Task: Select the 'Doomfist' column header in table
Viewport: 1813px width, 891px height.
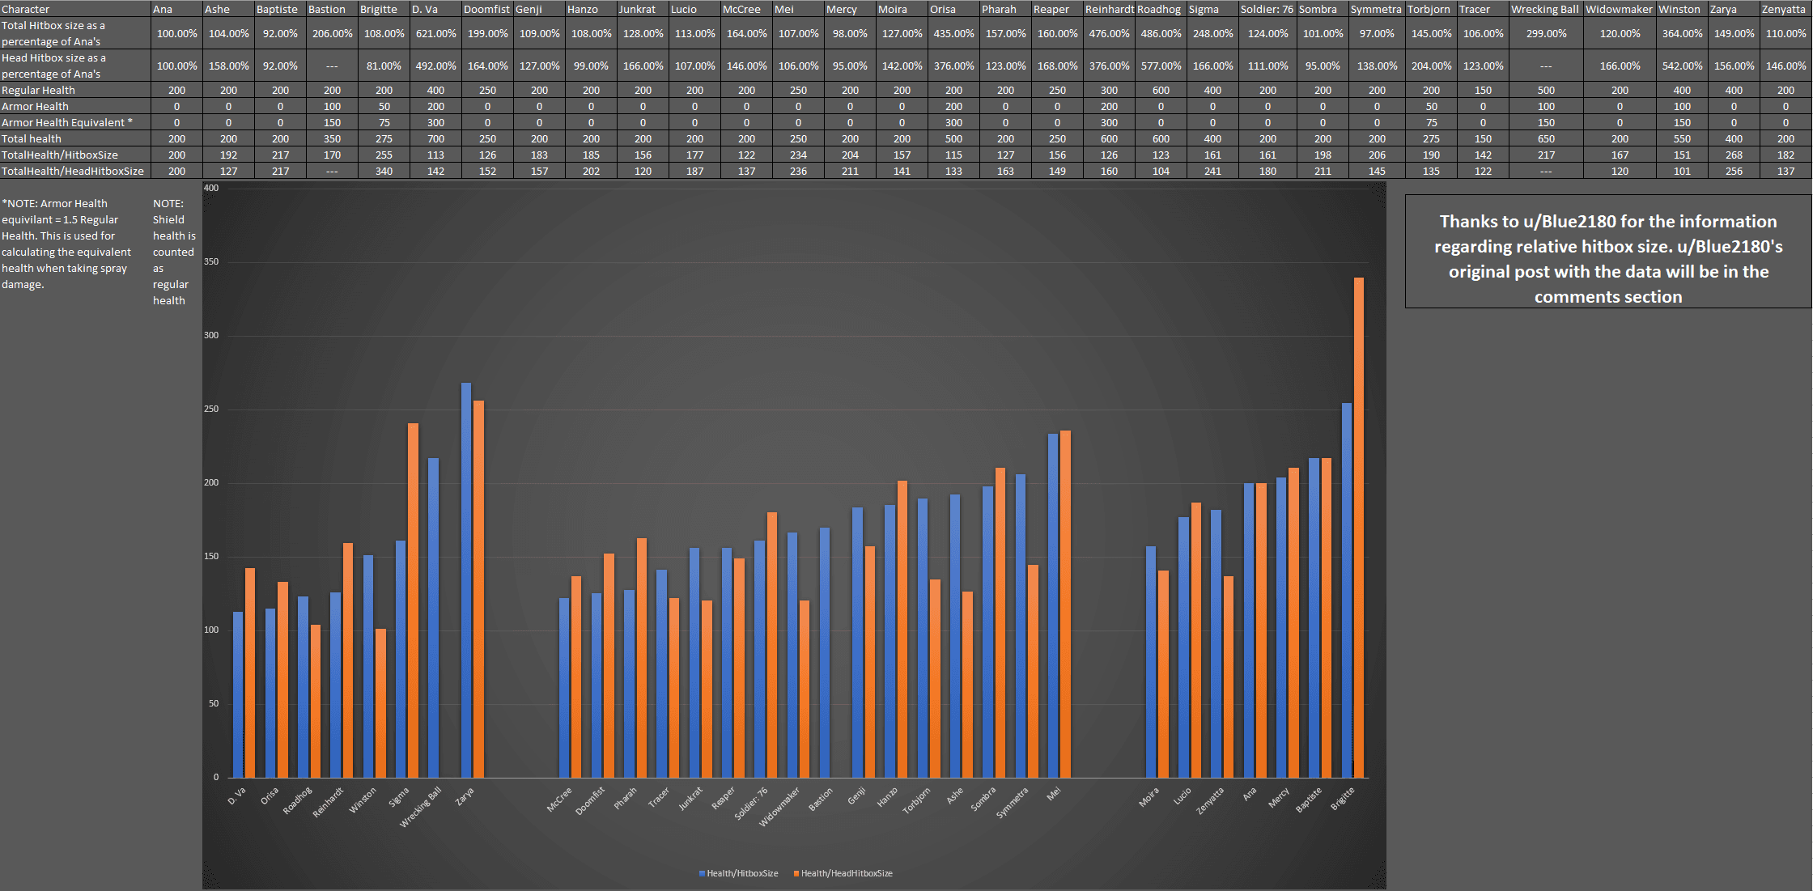Action: click(487, 9)
